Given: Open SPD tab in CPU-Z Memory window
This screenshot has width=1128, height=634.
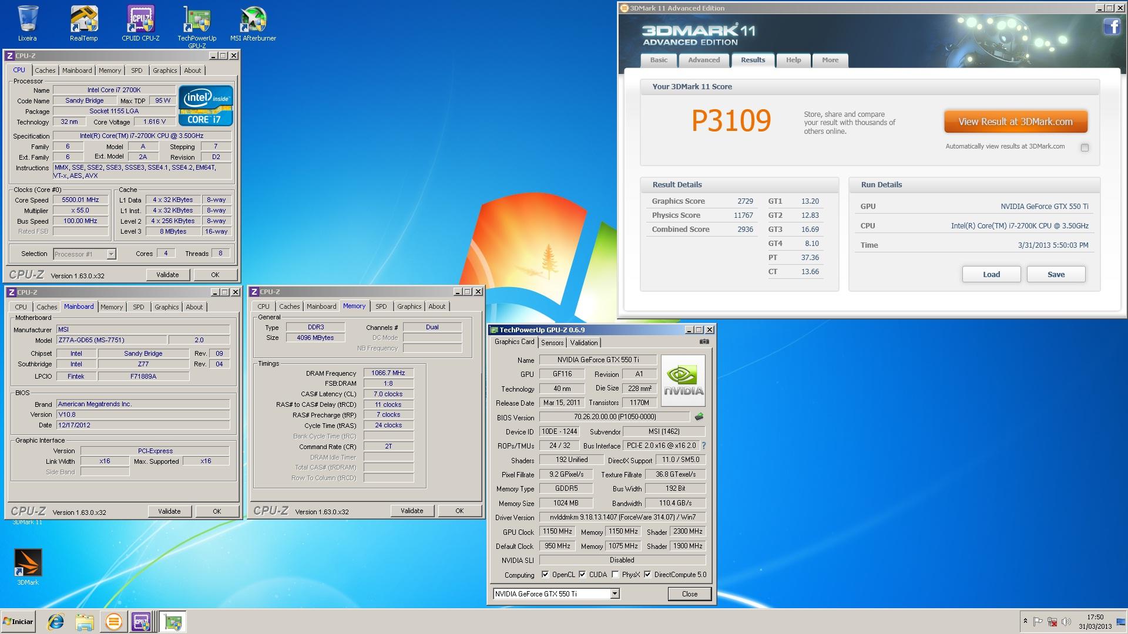Looking at the screenshot, I should (381, 306).
